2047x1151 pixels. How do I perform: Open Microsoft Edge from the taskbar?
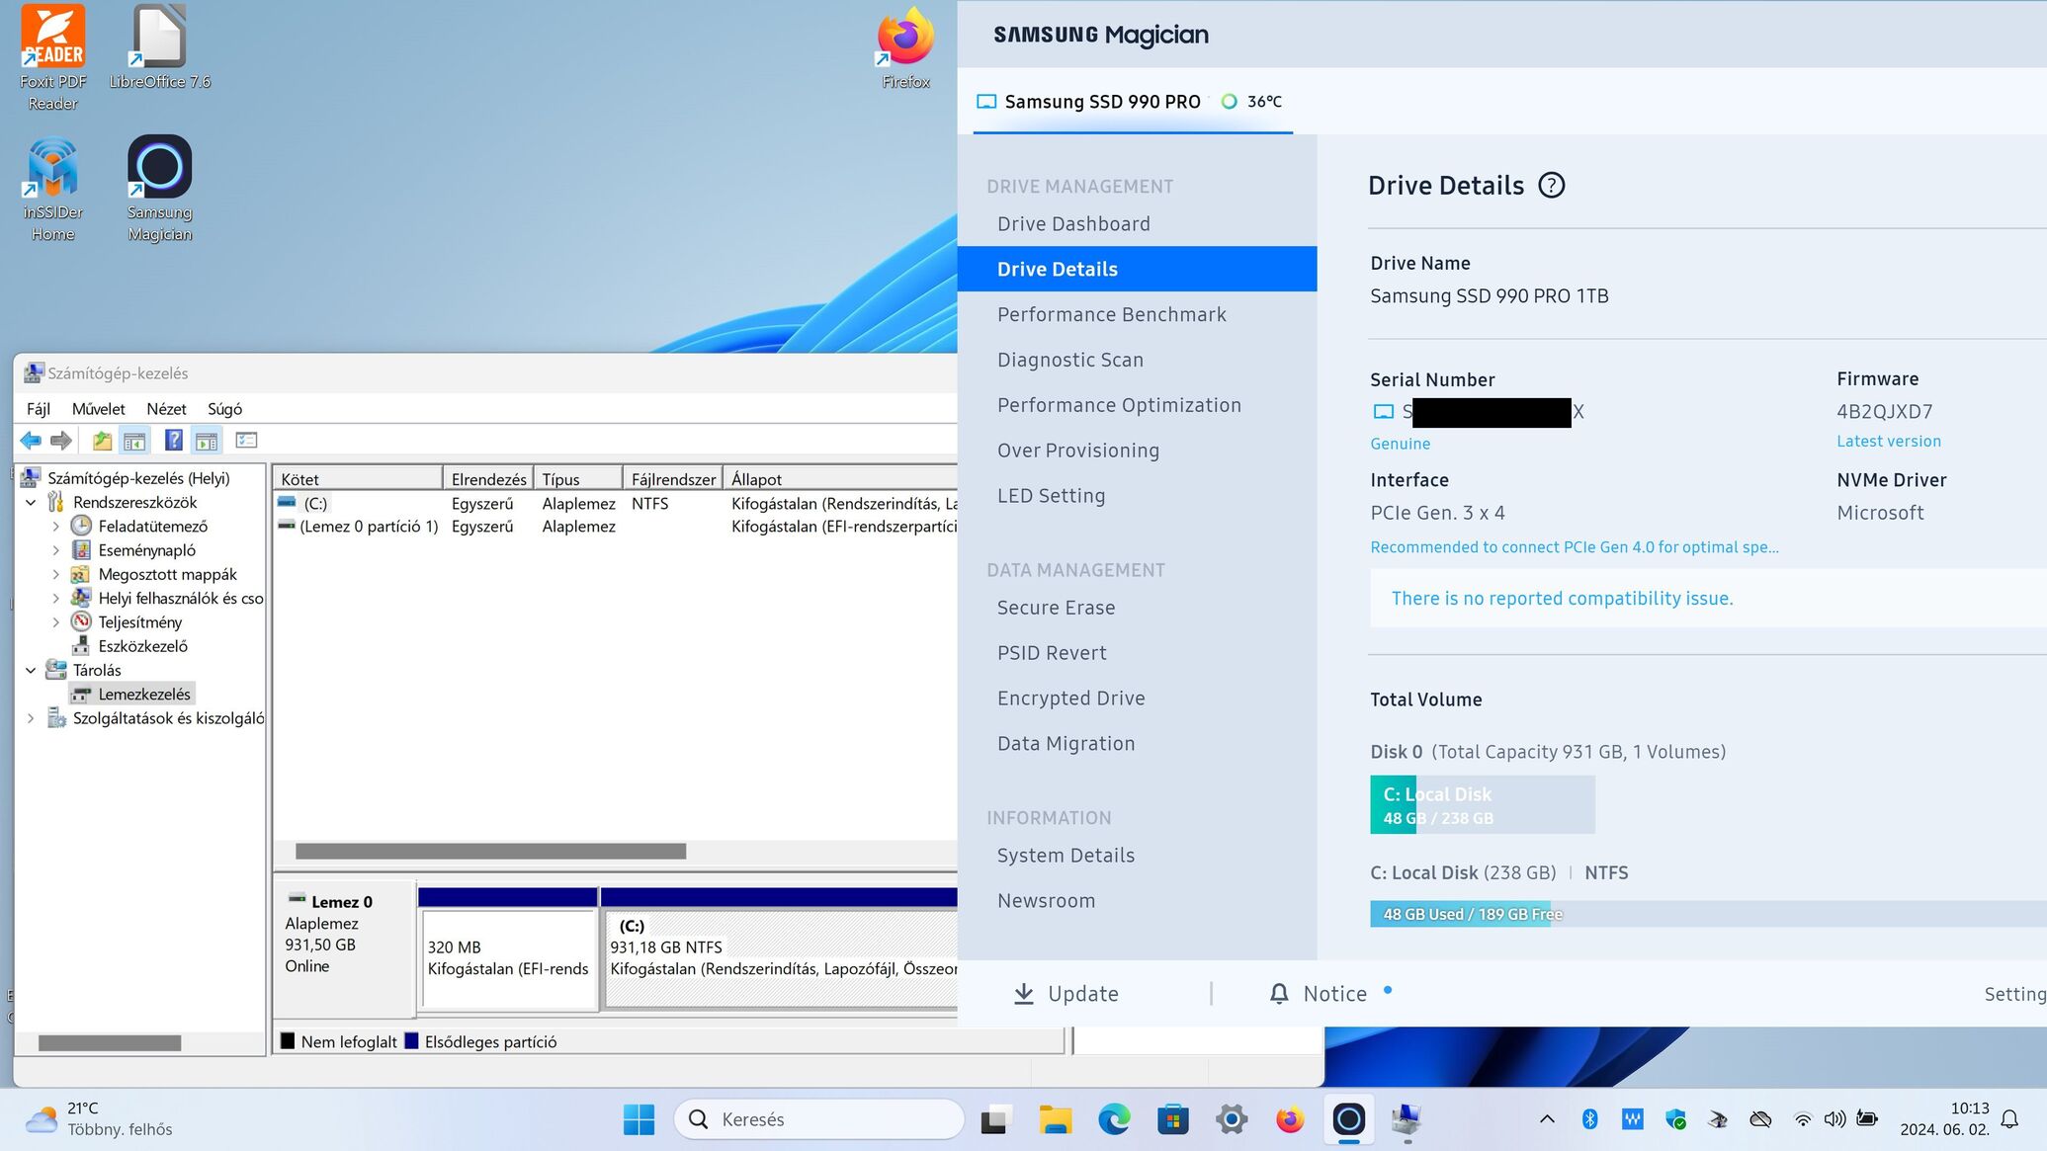1114,1119
